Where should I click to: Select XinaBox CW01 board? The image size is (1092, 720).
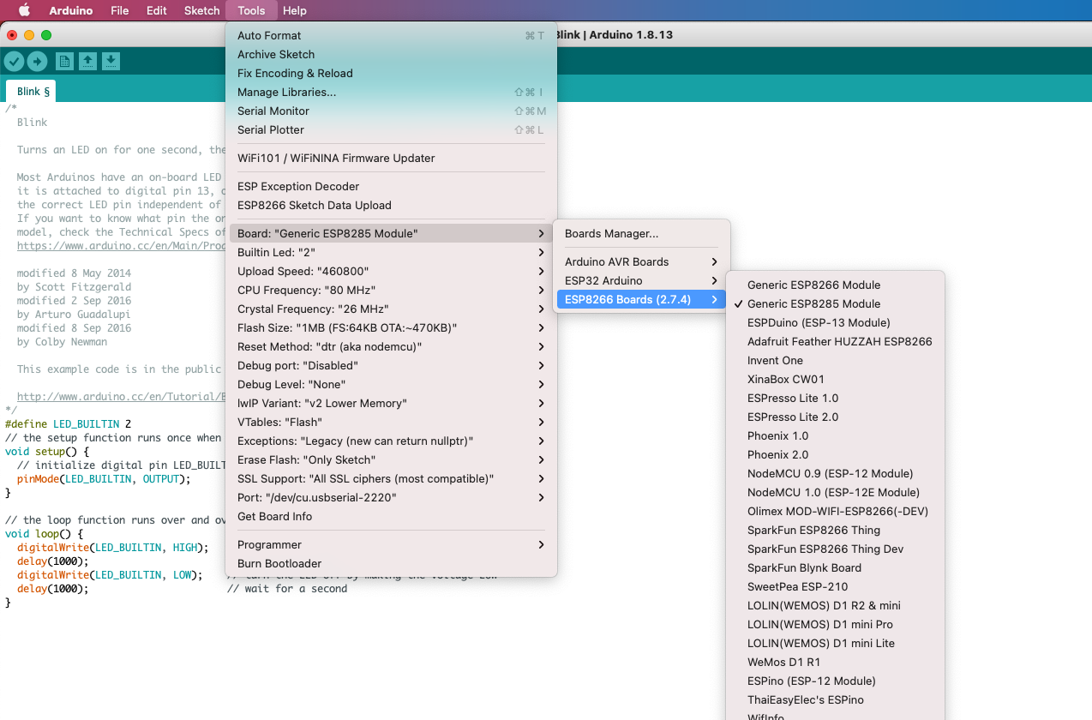tap(835, 379)
